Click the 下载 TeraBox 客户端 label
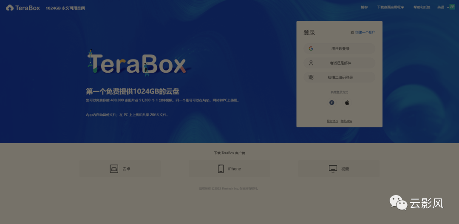 [x=229, y=153]
